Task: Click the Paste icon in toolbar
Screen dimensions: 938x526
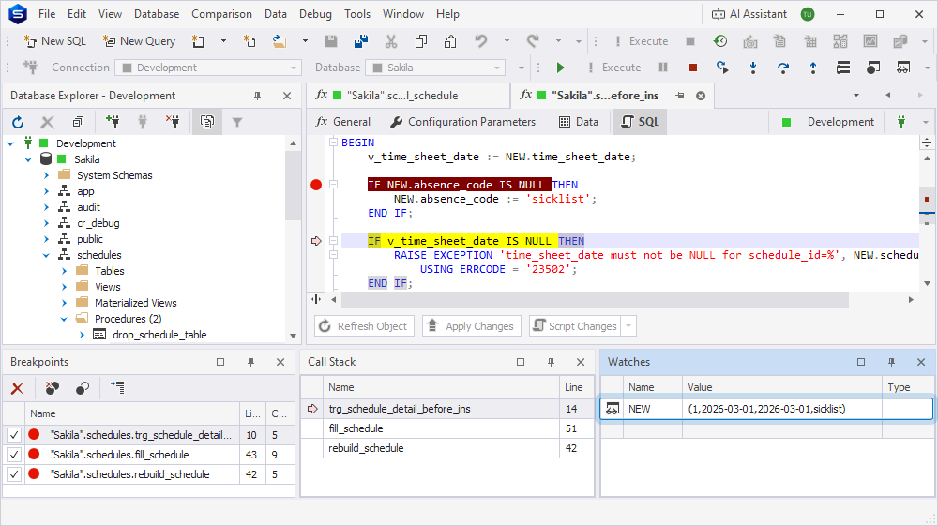Action: (450, 41)
